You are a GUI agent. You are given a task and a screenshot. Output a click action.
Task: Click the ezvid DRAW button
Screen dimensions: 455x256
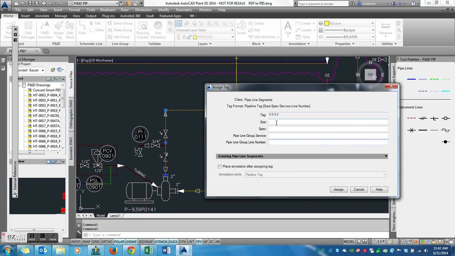point(53,237)
